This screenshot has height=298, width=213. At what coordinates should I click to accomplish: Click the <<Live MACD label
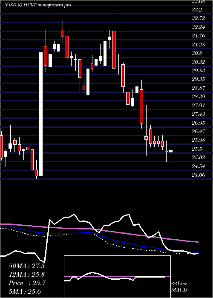(179, 287)
